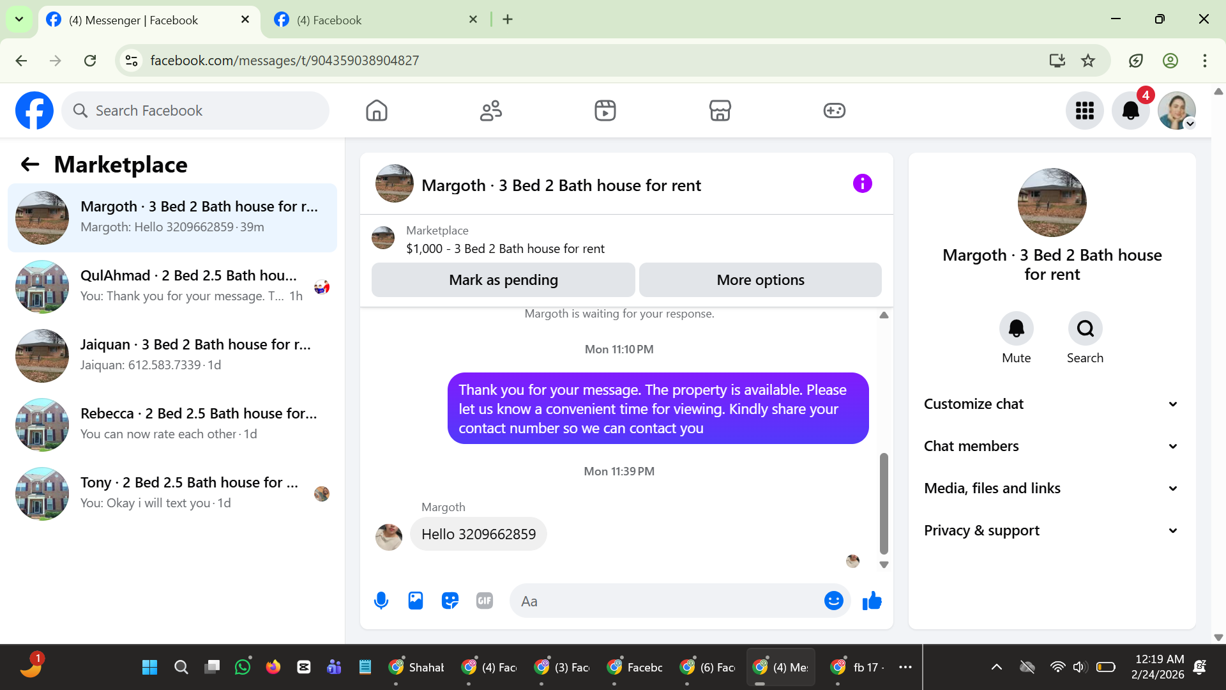Click the voice clip microphone icon

coord(381,601)
